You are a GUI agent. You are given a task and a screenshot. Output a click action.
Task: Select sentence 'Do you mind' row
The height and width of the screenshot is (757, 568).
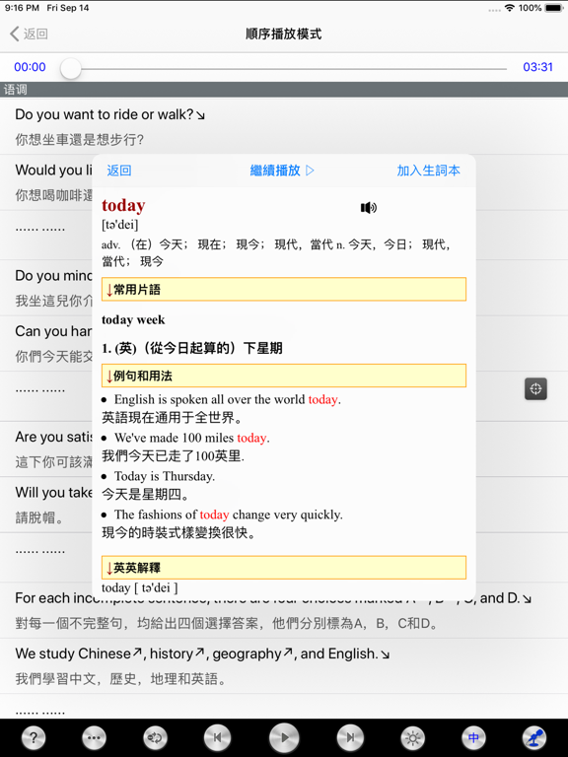coord(53,276)
